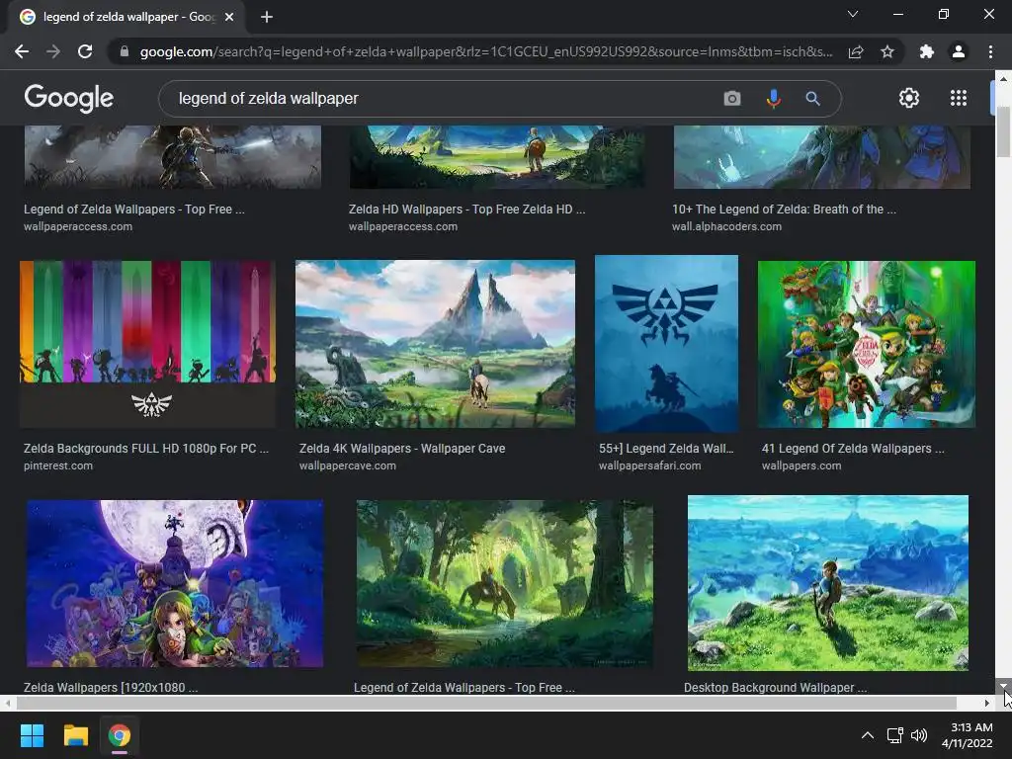This screenshot has height=759, width=1012.
Task: Click the vertical scrollbar down arrow
Action: click(1003, 686)
